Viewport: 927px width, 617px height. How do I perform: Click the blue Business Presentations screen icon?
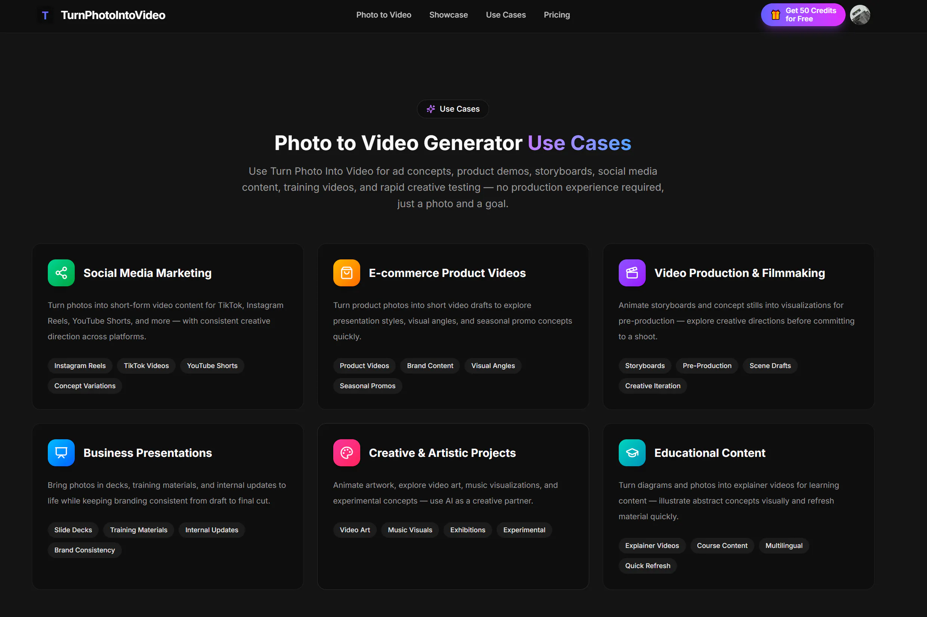(x=61, y=452)
